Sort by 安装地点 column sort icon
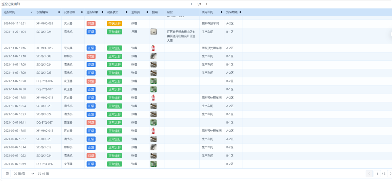The image size is (392, 181). [x=240, y=12]
